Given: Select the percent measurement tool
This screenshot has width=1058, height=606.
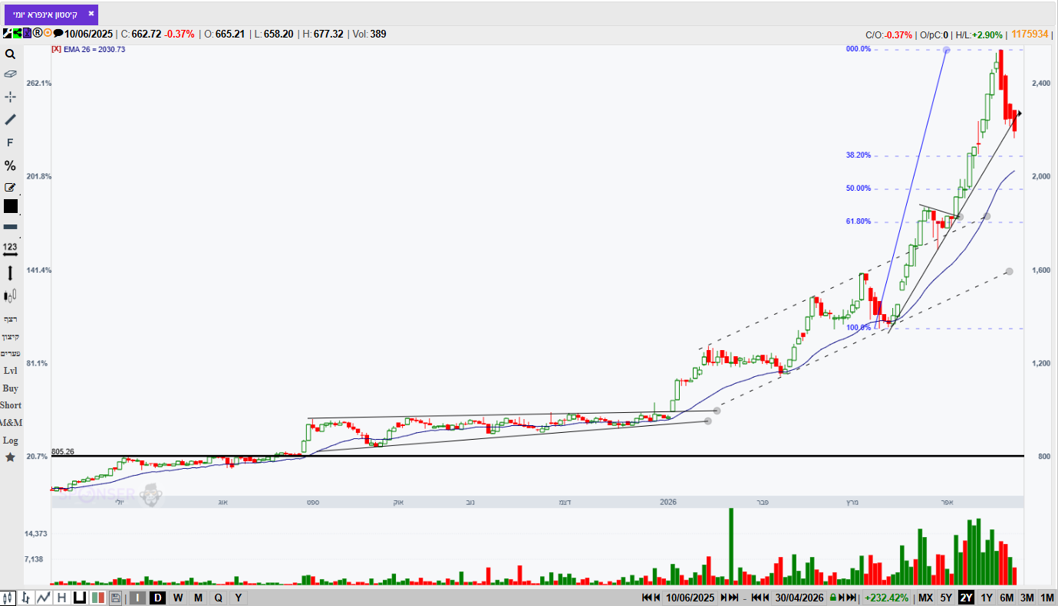Looking at the screenshot, I should click(x=10, y=165).
